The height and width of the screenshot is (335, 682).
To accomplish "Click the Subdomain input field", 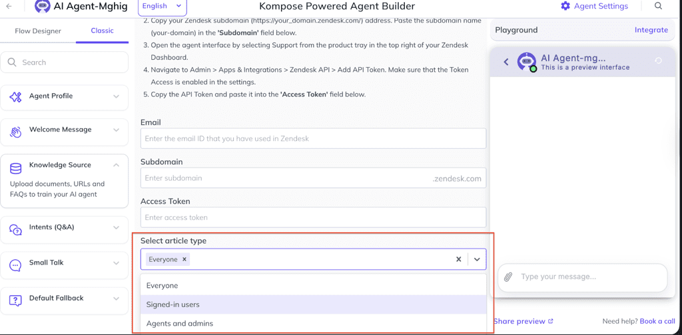I will tap(313, 178).
